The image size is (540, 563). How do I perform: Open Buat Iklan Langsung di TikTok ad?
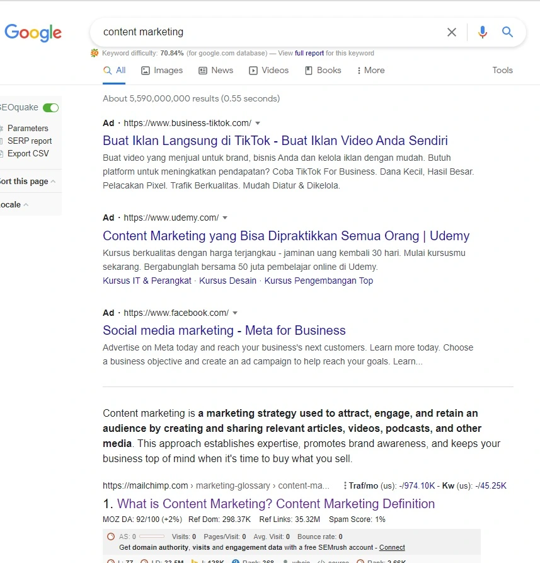[x=275, y=141]
